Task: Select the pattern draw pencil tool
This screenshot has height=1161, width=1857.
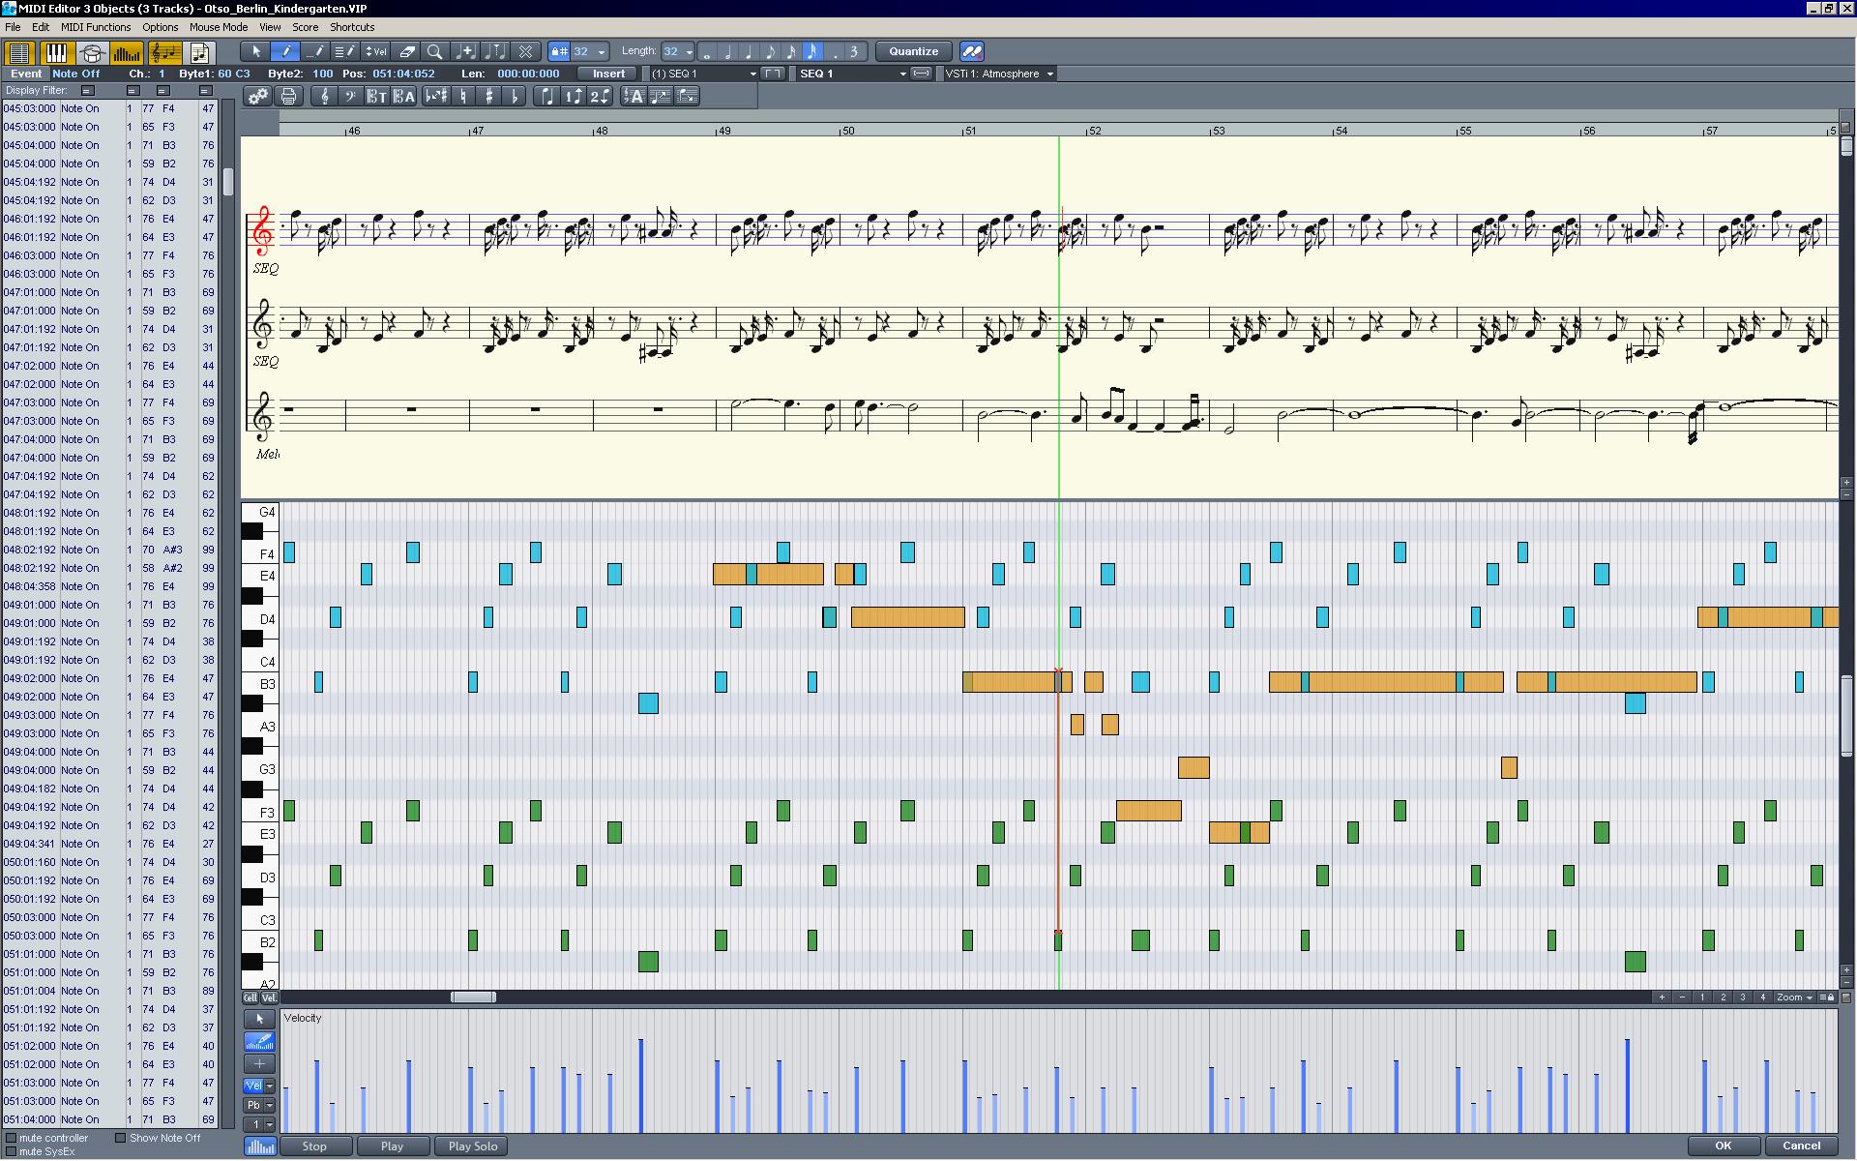Action: click(x=314, y=51)
